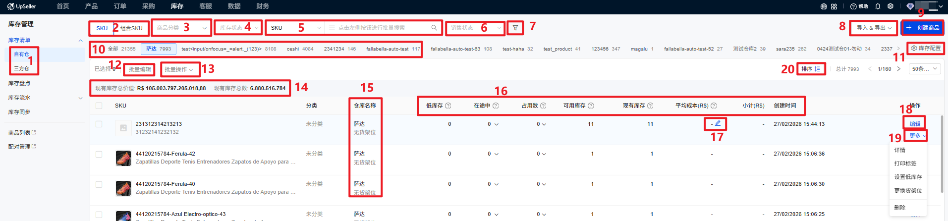The image size is (948, 221).
Task: Open the notification bell
Action: [x=878, y=6]
